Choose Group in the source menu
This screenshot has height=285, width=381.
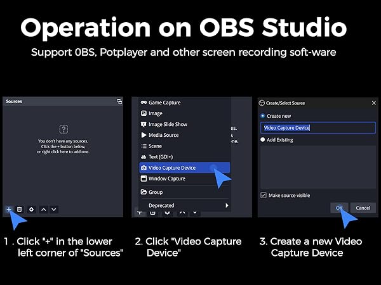(x=185, y=192)
